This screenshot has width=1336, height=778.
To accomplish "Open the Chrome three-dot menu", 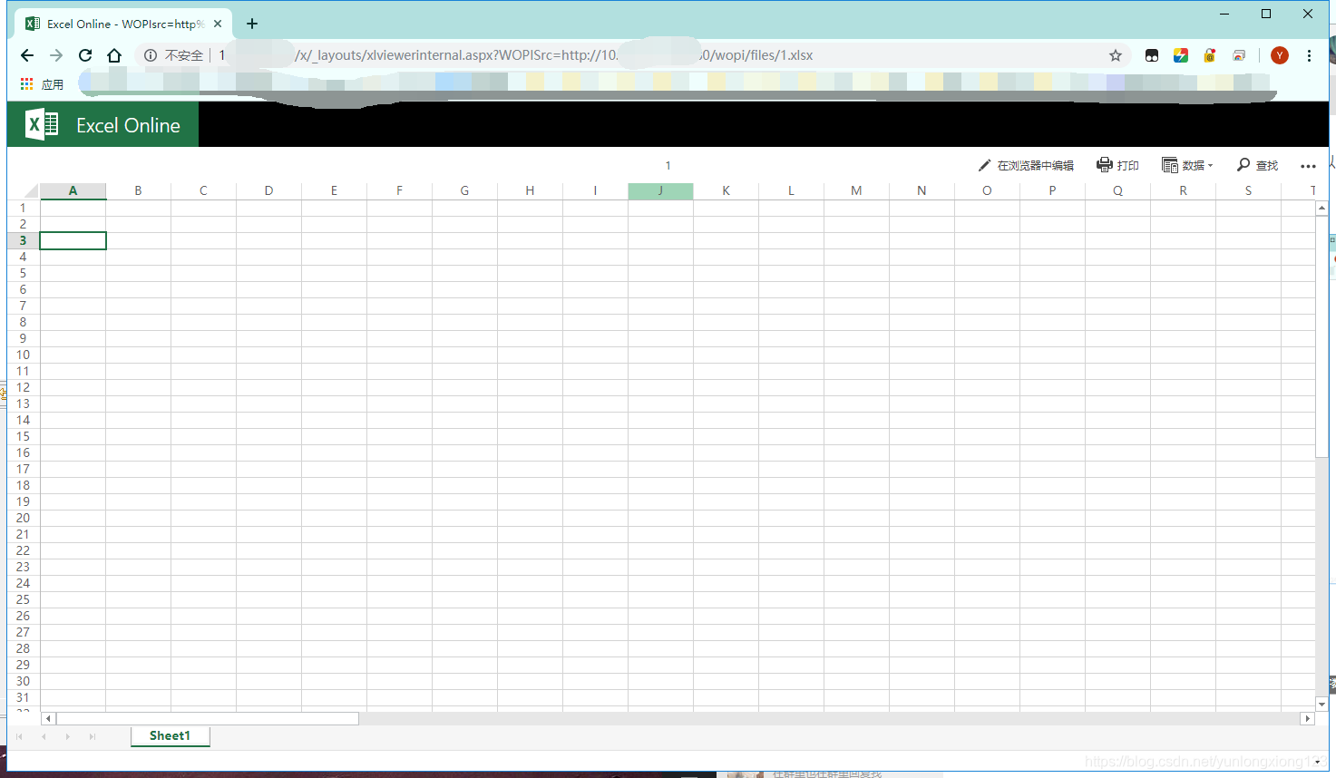I will 1309,55.
